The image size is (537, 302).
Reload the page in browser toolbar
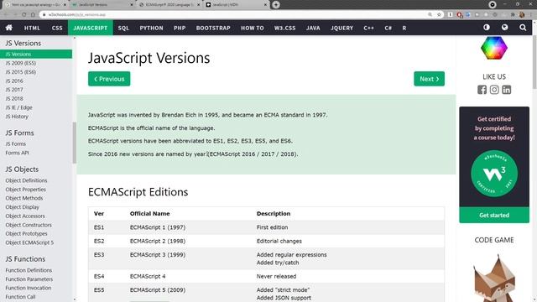coord(24,15)
